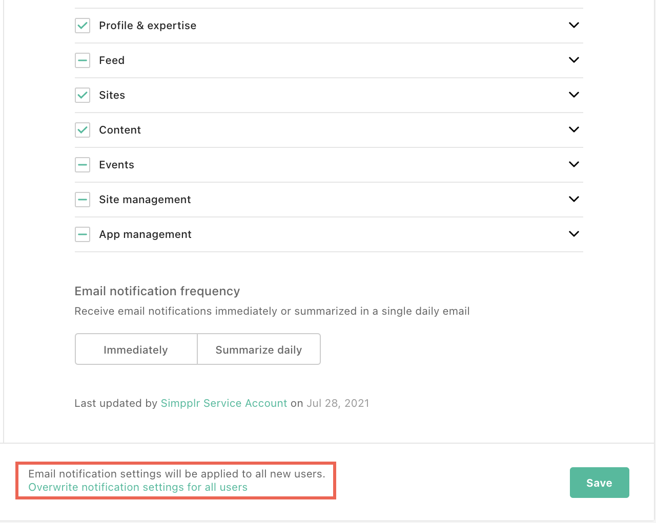Toggle the App management checkbox
The image size is (656, 523).
(x=83, y=234)
